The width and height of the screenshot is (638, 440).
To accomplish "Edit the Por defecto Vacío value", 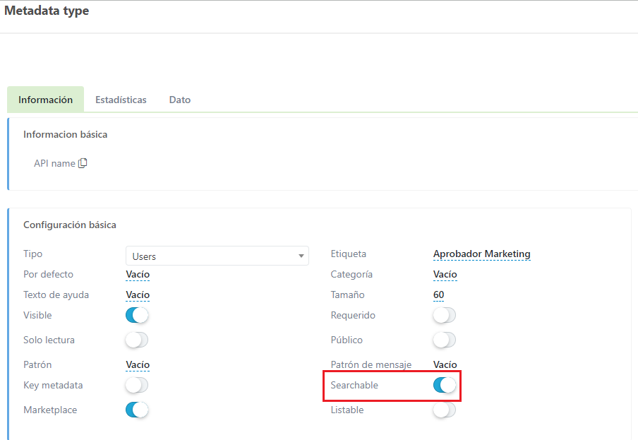I will point(138,274).
